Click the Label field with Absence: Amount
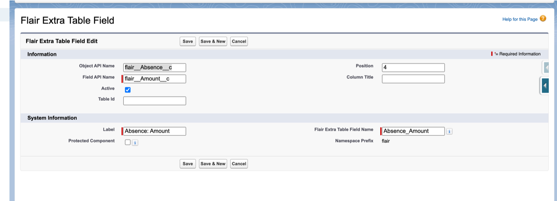 pyautogui.click(x=154, y=131)
